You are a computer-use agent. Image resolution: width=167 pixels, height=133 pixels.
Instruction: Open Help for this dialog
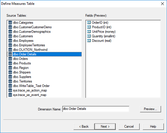[153, 127]
